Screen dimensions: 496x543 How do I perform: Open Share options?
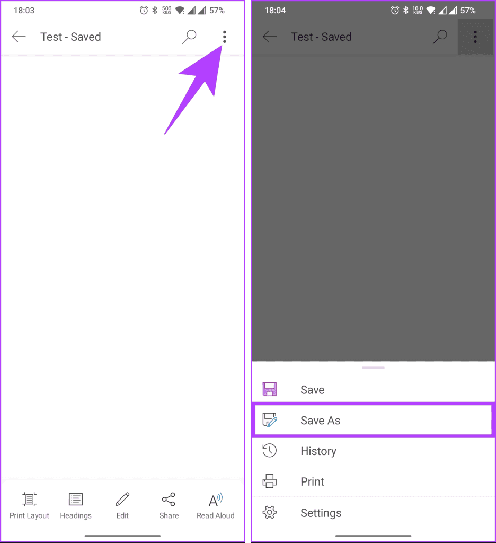tap(169, 505)
